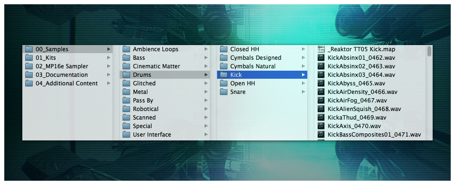This screenshot has width=455, height=185.
Task: Expand 02_MP16e Sampler using its arrow
Action: (x=109, y=66)
